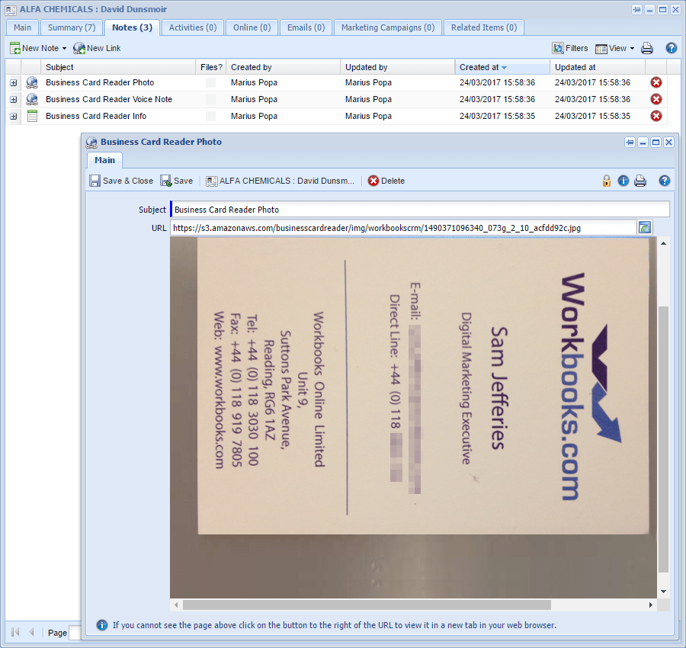Sort by the Subject column header
686x648 pixels.
point(118,67)
